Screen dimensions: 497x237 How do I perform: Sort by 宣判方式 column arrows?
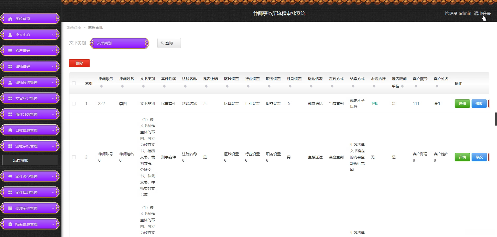[x=332, y=86]
